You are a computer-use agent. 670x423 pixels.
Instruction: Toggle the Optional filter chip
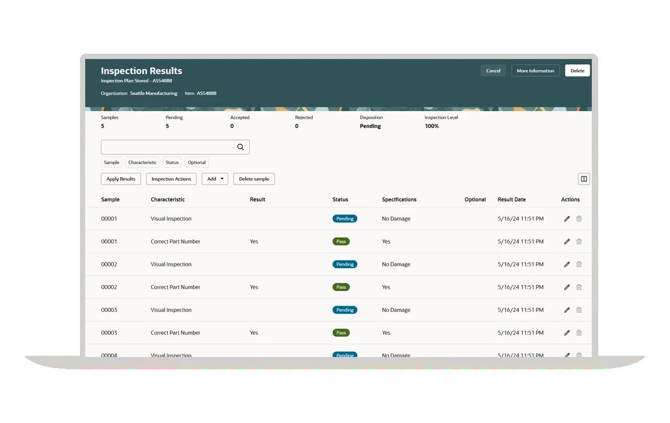197,163
